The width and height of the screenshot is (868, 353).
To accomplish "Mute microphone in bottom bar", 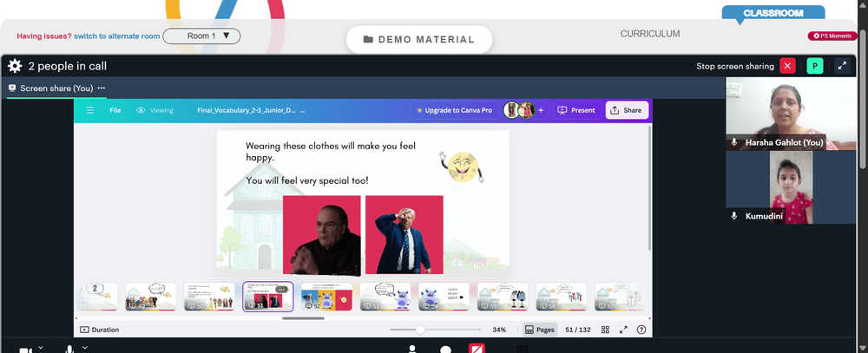I will pyautogui.click(x=69, y=350).
